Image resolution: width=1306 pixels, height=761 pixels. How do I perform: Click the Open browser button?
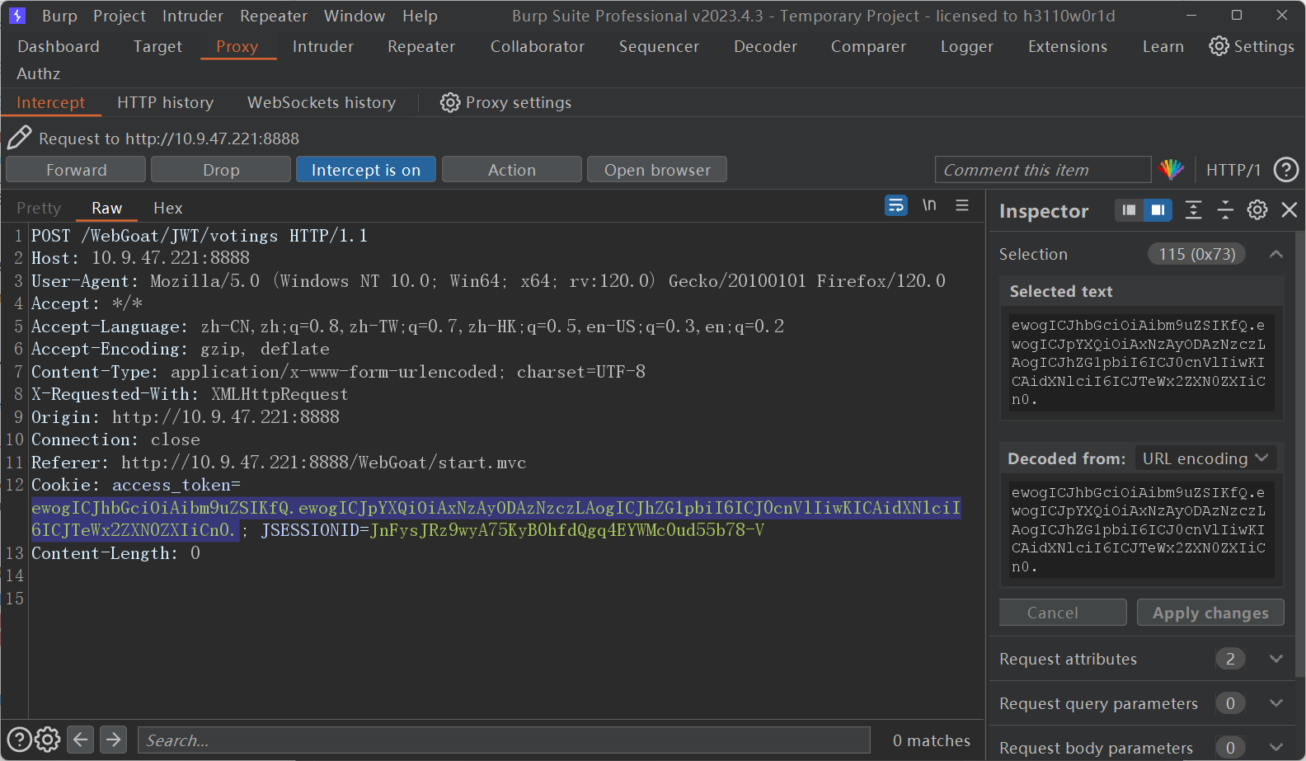pos(657,170)
